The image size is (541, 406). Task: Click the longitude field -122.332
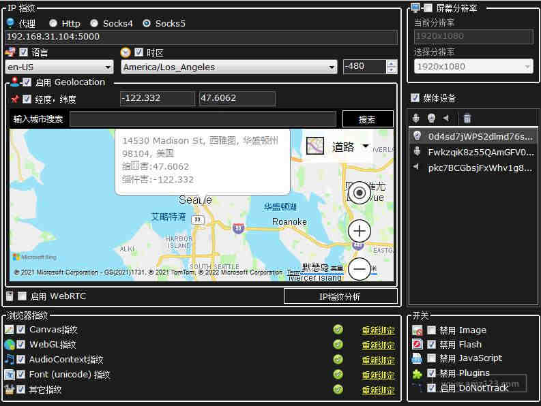158,99
